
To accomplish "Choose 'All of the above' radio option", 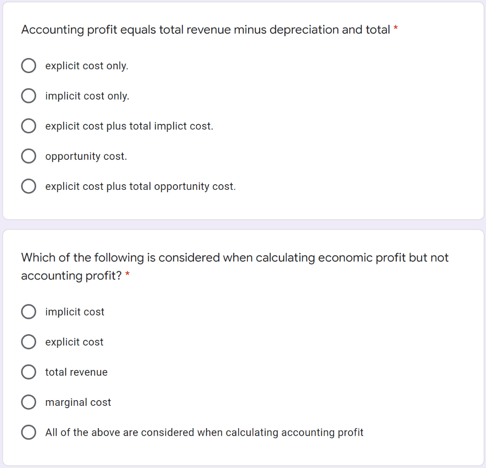I will pyautogui.click(x=28, y=432).
